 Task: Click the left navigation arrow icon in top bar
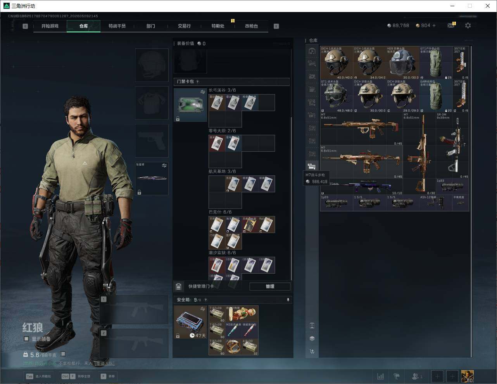(x=25, y=26)
